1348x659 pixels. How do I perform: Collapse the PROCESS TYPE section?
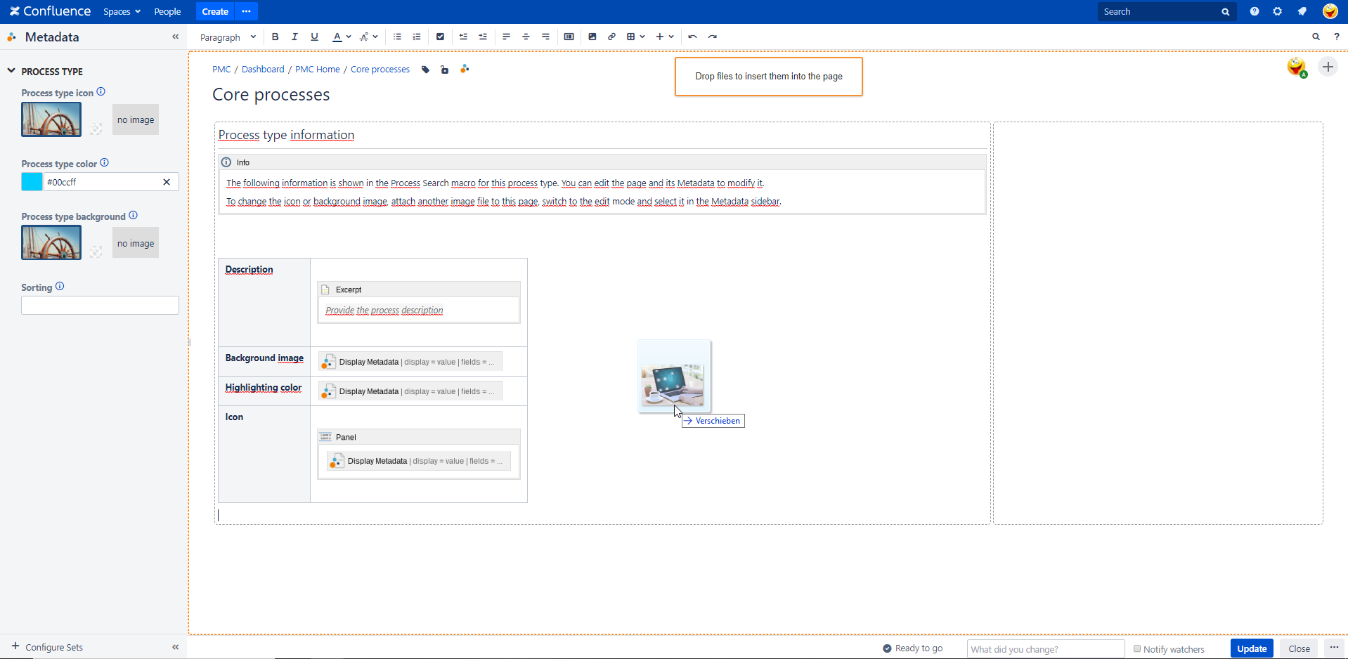pos(11,71)
